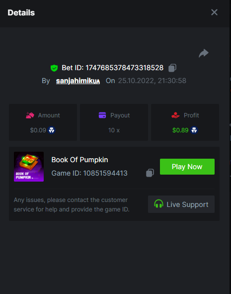This screenshot has width=231, height=294.
Task: Copy the Bet ID to clipboard
Action: 172,68
